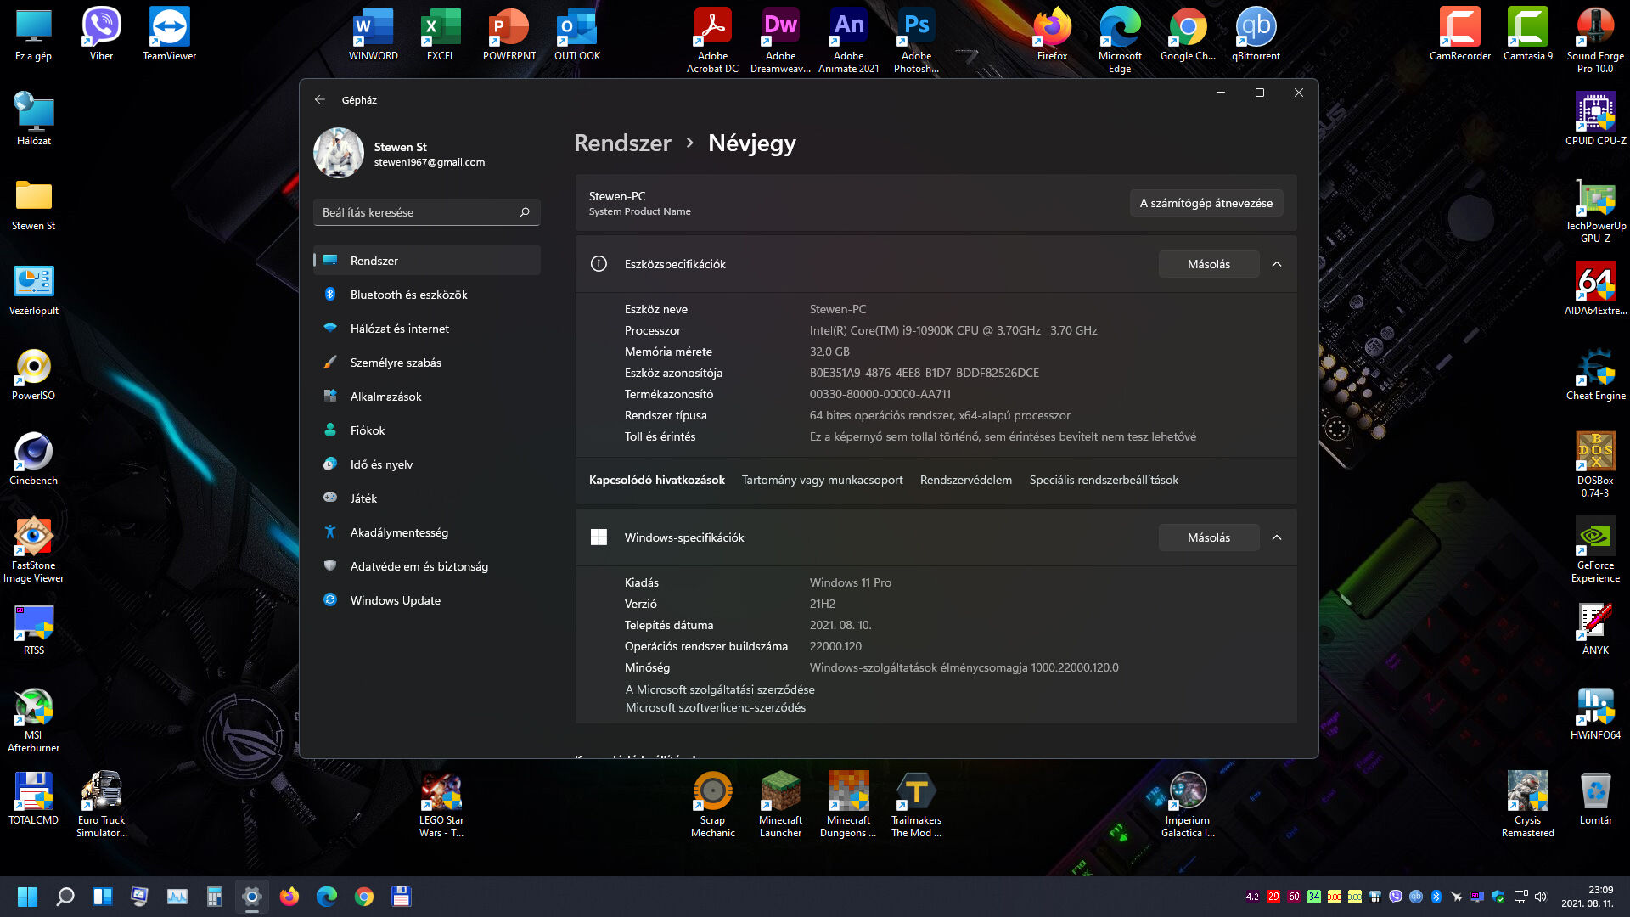The image size is (1630, 917).
Task: Open Hálózat és internet menu item
Action: coord(399,329)
